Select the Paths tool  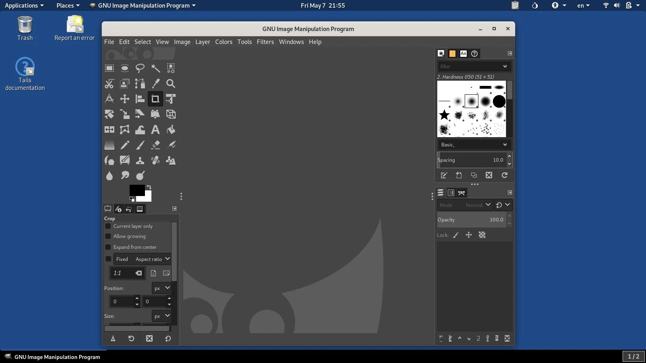(140, 83)
